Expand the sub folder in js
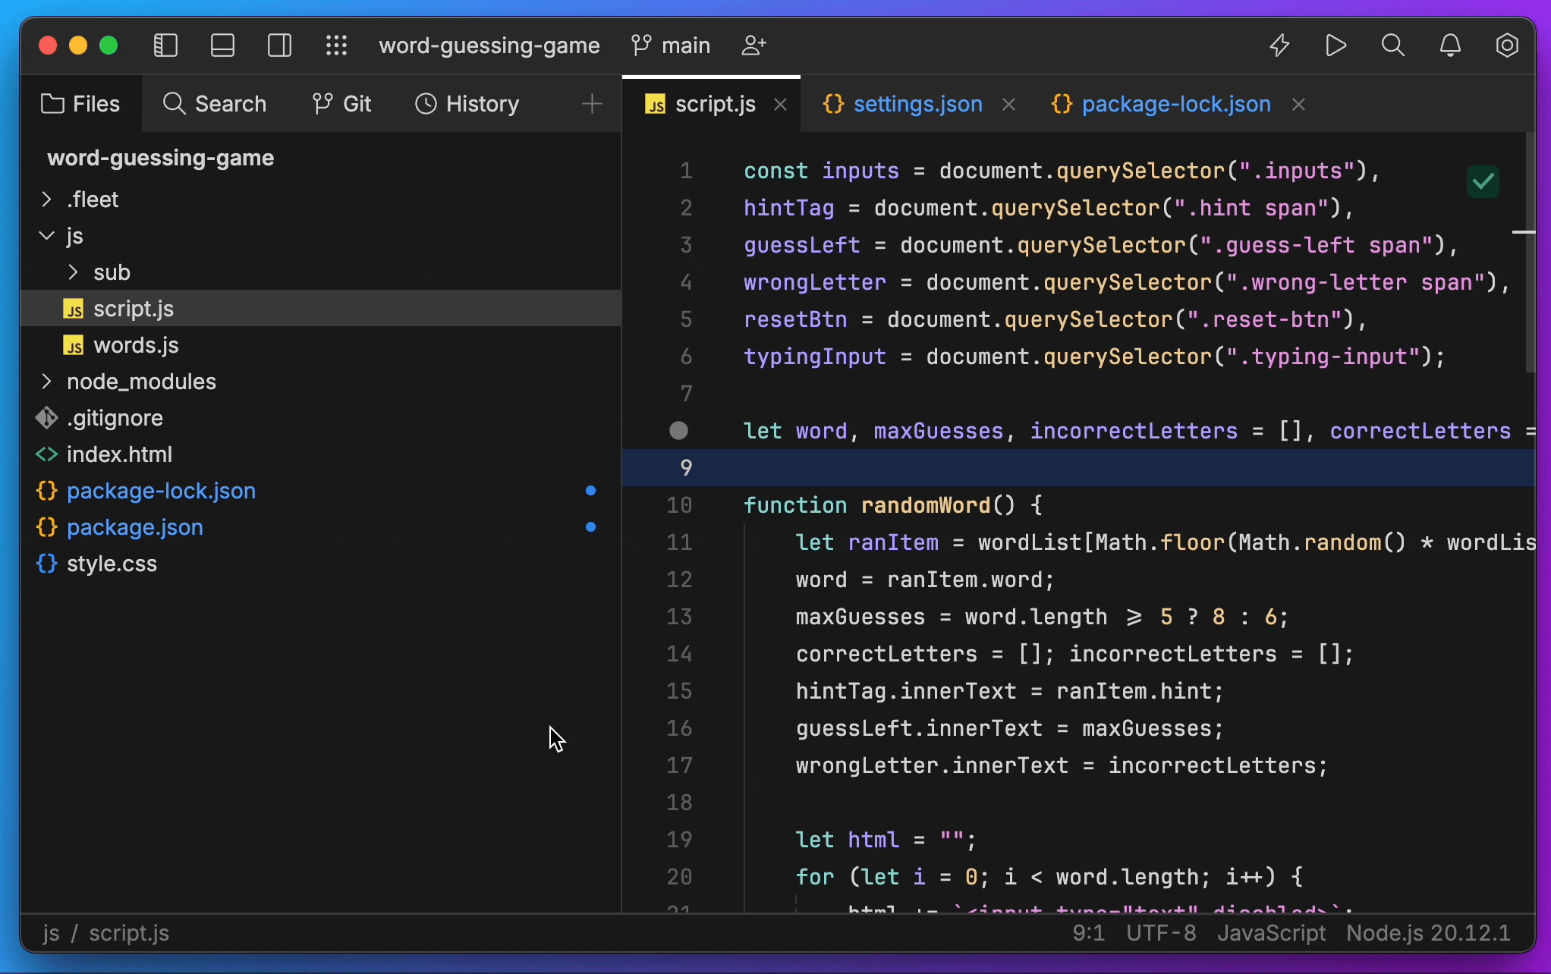This screenshot has height=974, width=1551. pos(70,272)
